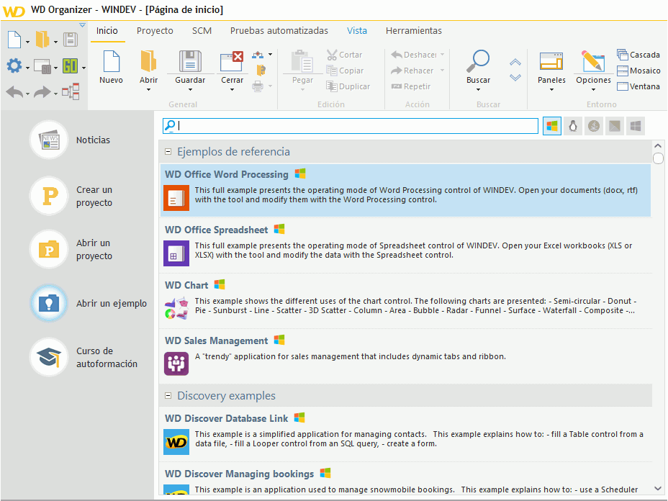Viewport: 668px width, 501px height.
Task: Select the WD Sales Management purple icon
Action: 176,364
